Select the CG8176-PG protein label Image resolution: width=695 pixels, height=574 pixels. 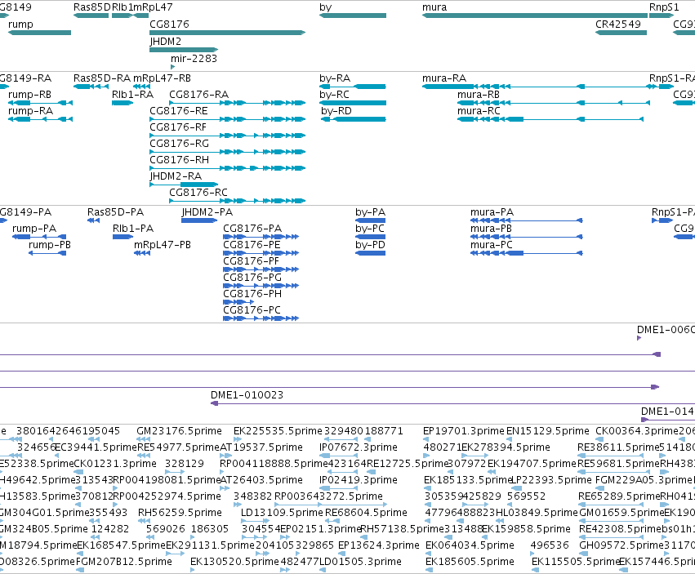point(252,278)
